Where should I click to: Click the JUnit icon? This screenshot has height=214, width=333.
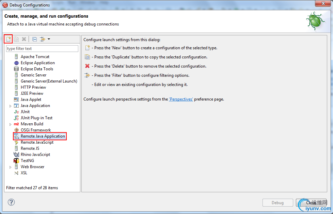[16, 112]
